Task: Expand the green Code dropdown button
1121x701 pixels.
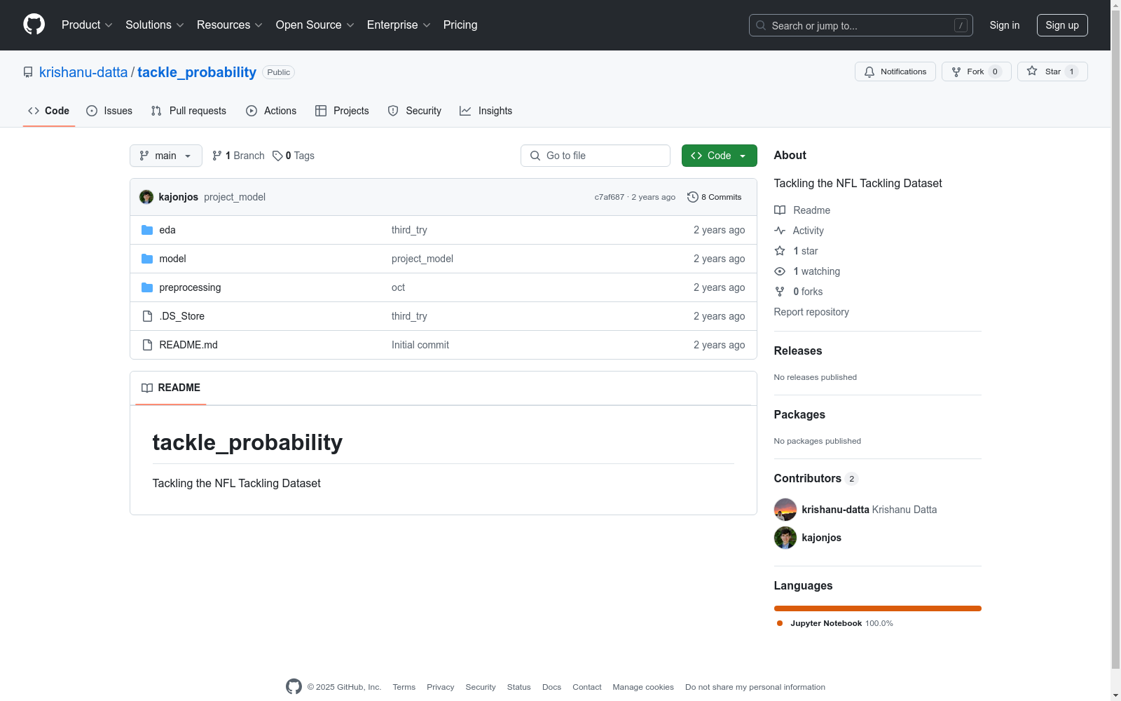Action: [x=720, y=156]
